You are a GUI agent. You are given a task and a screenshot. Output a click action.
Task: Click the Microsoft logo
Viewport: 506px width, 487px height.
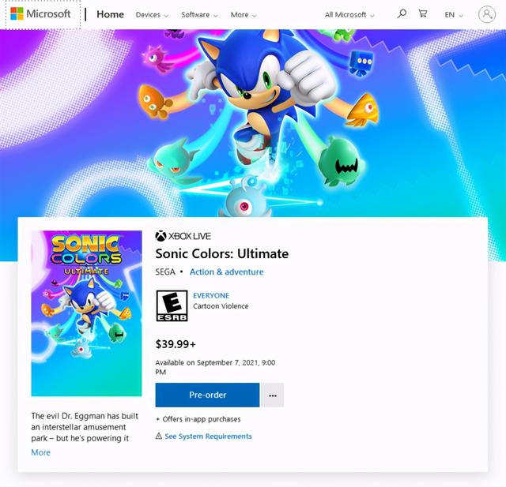point(40,14)
